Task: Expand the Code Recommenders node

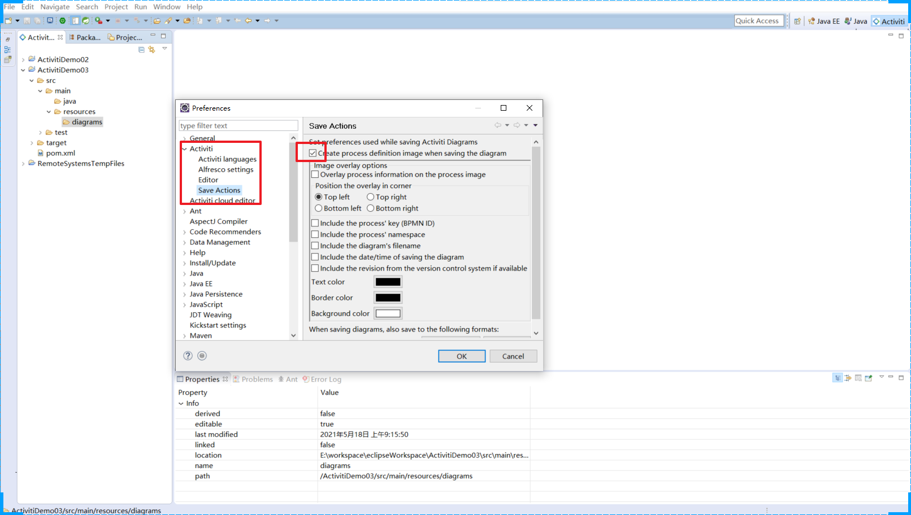Action: click(x=185, y=232)
